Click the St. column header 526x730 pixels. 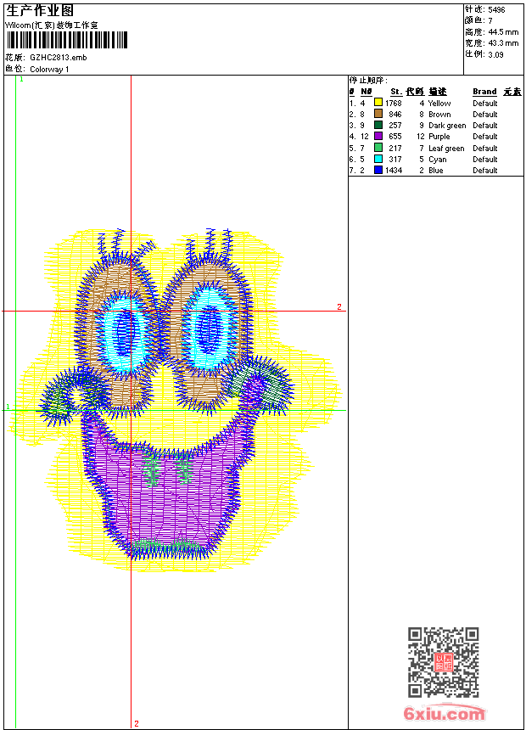[x=396, y=92]
